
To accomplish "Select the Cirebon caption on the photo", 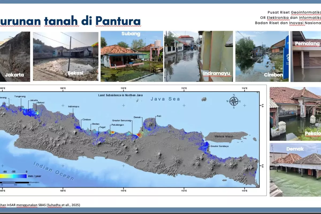I will pyautogui.click(x=273, y=75).
